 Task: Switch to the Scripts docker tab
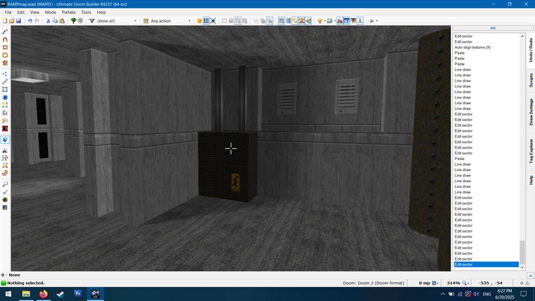click(531, 80)
